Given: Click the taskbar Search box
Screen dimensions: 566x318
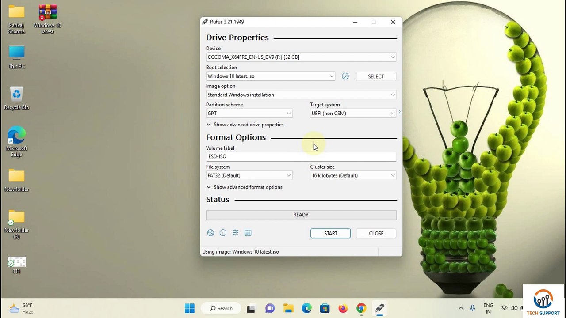Looking at the screenshot, I should click(x=220, y=308).
